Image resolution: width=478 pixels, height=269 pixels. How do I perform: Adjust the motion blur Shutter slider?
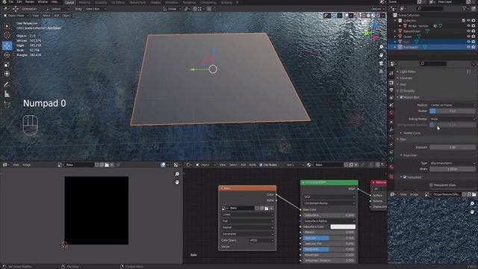(x=453, y=111)
